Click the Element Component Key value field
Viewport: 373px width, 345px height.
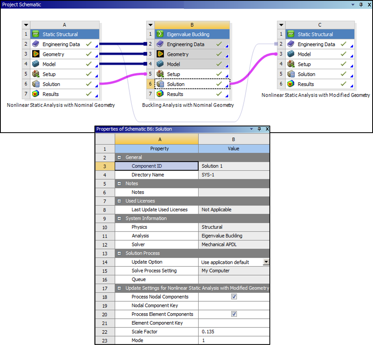click(234, 323)
